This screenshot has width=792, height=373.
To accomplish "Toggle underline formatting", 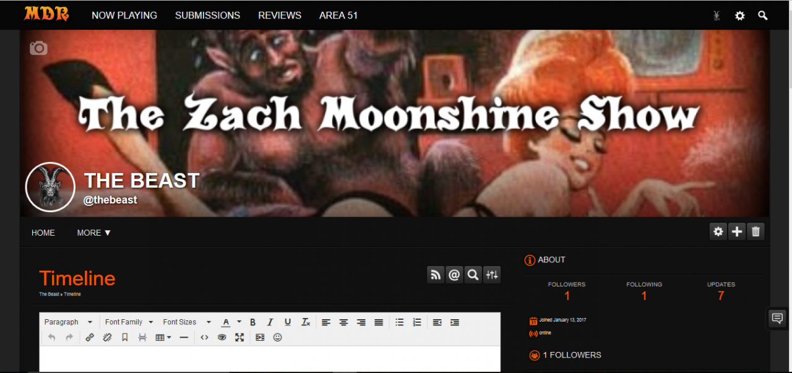I will tap(288, 322).
